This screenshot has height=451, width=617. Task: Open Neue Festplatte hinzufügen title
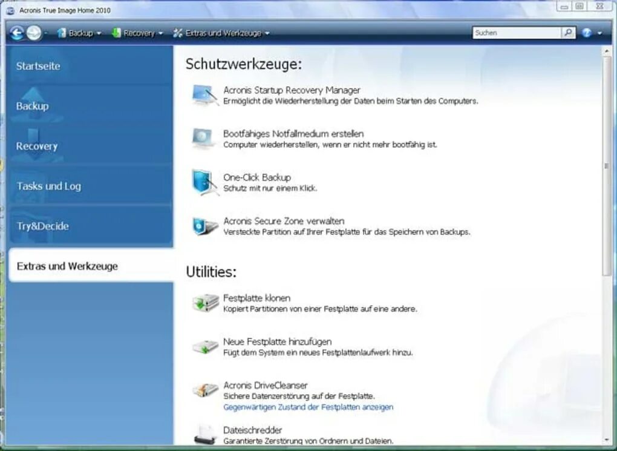coord(278,341)
